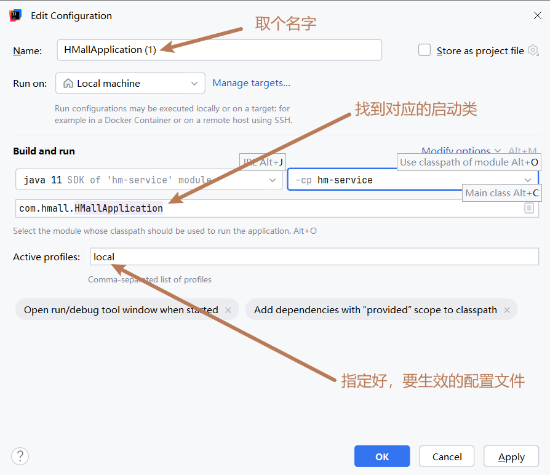550x475 pixels.
Task: Click the Run on label
Action: point(30,84)
